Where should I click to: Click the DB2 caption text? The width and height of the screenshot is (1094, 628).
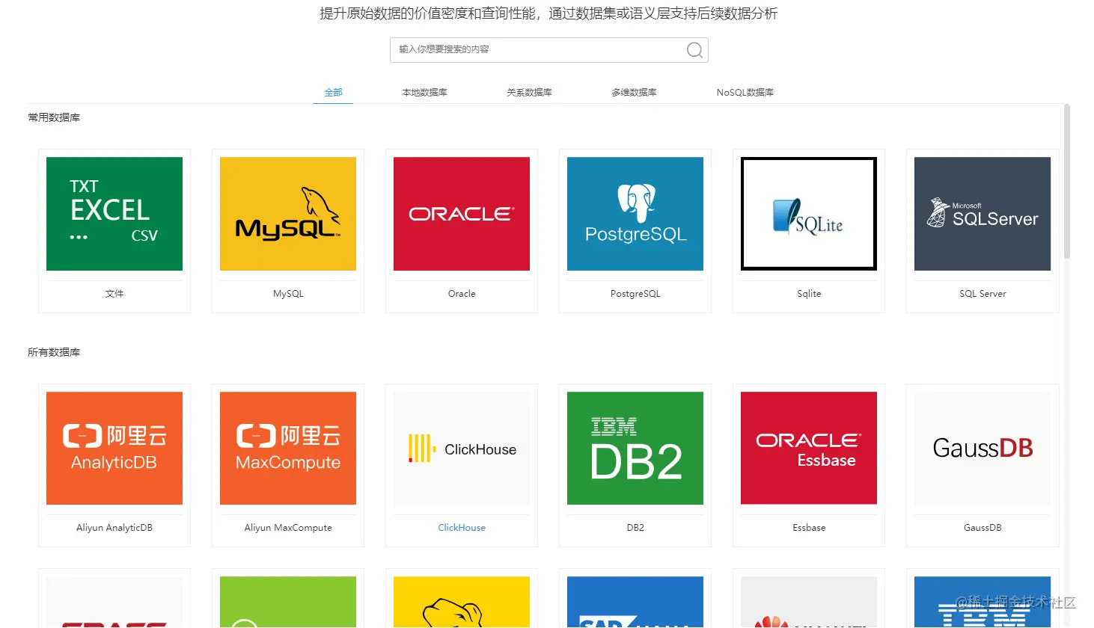pyautogui.click(x=635, y=528)
